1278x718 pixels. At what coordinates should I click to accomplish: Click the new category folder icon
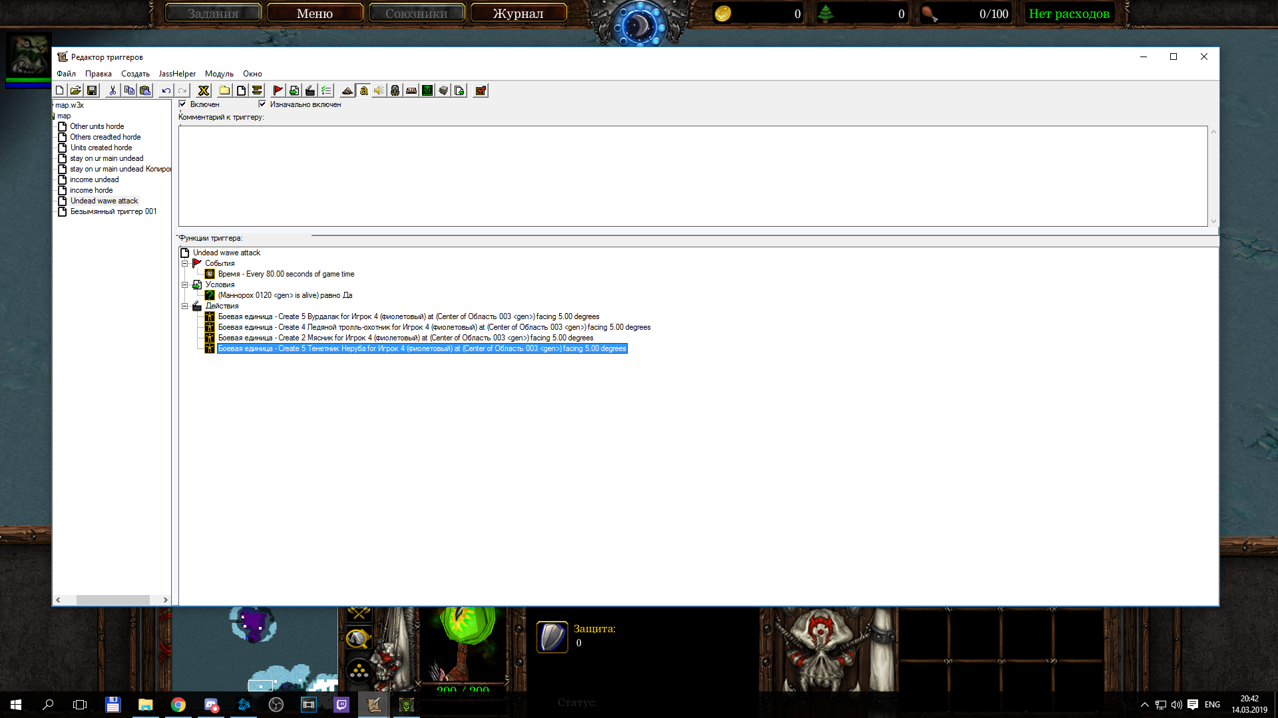tap(225, 90)
